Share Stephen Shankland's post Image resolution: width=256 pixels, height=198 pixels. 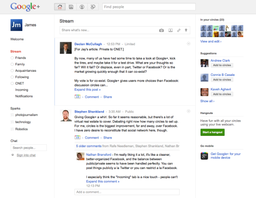click(x=108, y=138)
